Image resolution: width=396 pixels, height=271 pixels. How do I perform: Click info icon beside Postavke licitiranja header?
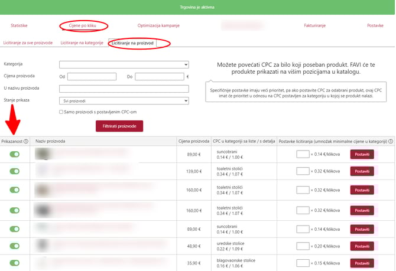(x=391, y=141)
